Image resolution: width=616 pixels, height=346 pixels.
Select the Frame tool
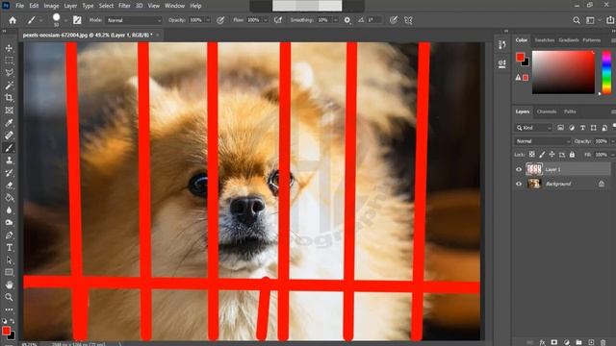[9, 111]
